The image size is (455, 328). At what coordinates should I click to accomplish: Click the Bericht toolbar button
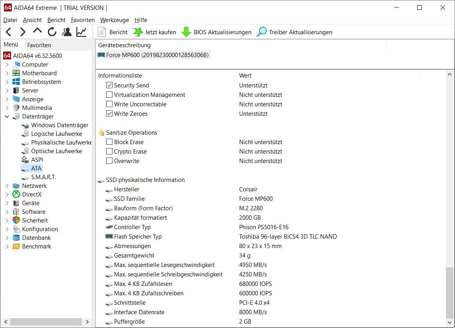tap(113, 32)
